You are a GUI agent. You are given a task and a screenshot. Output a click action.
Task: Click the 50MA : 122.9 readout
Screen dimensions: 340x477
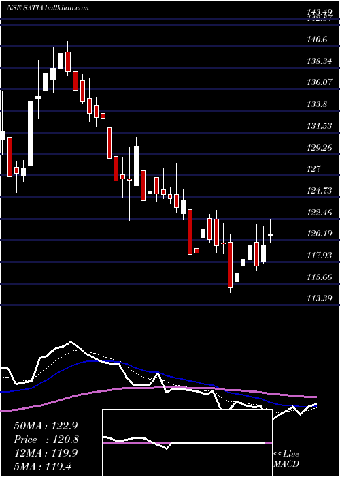point(46,426)
